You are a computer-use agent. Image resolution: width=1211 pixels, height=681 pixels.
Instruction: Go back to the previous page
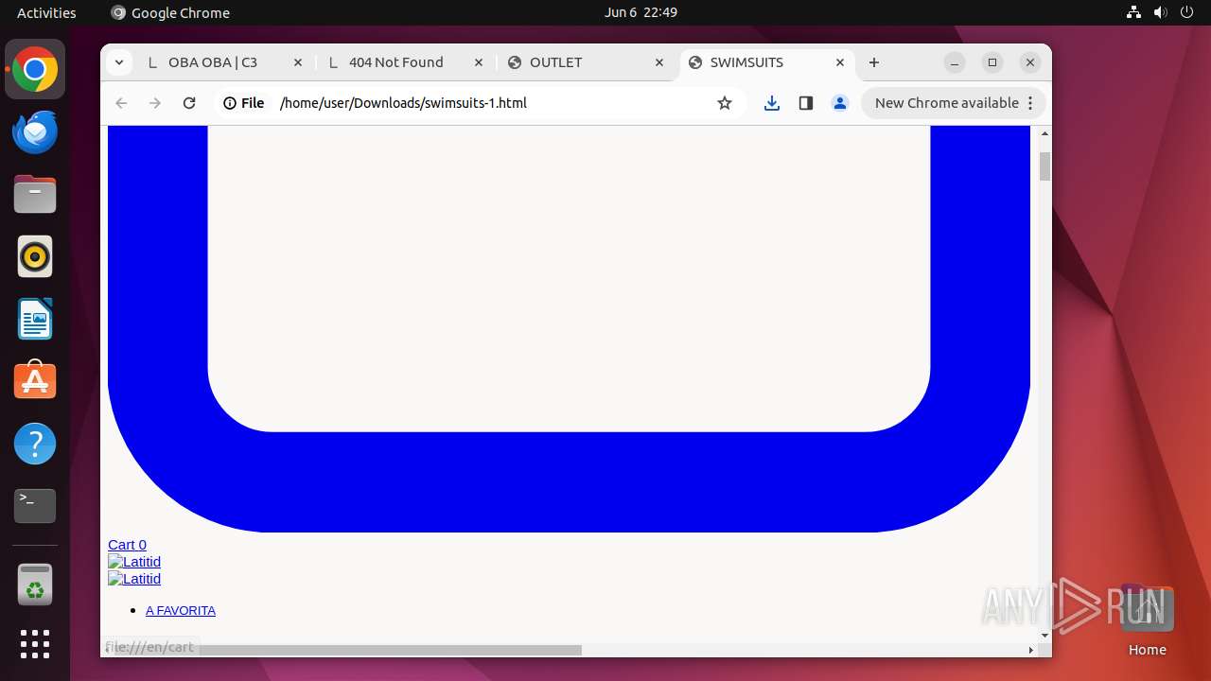coord(121,103)
